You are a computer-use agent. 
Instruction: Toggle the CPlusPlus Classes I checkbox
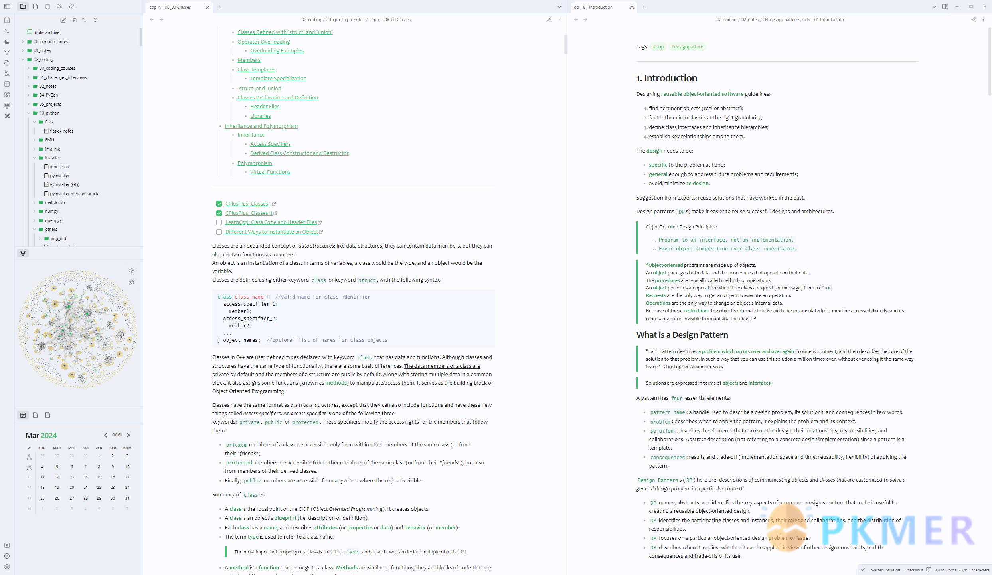click(x=219, y=204)
